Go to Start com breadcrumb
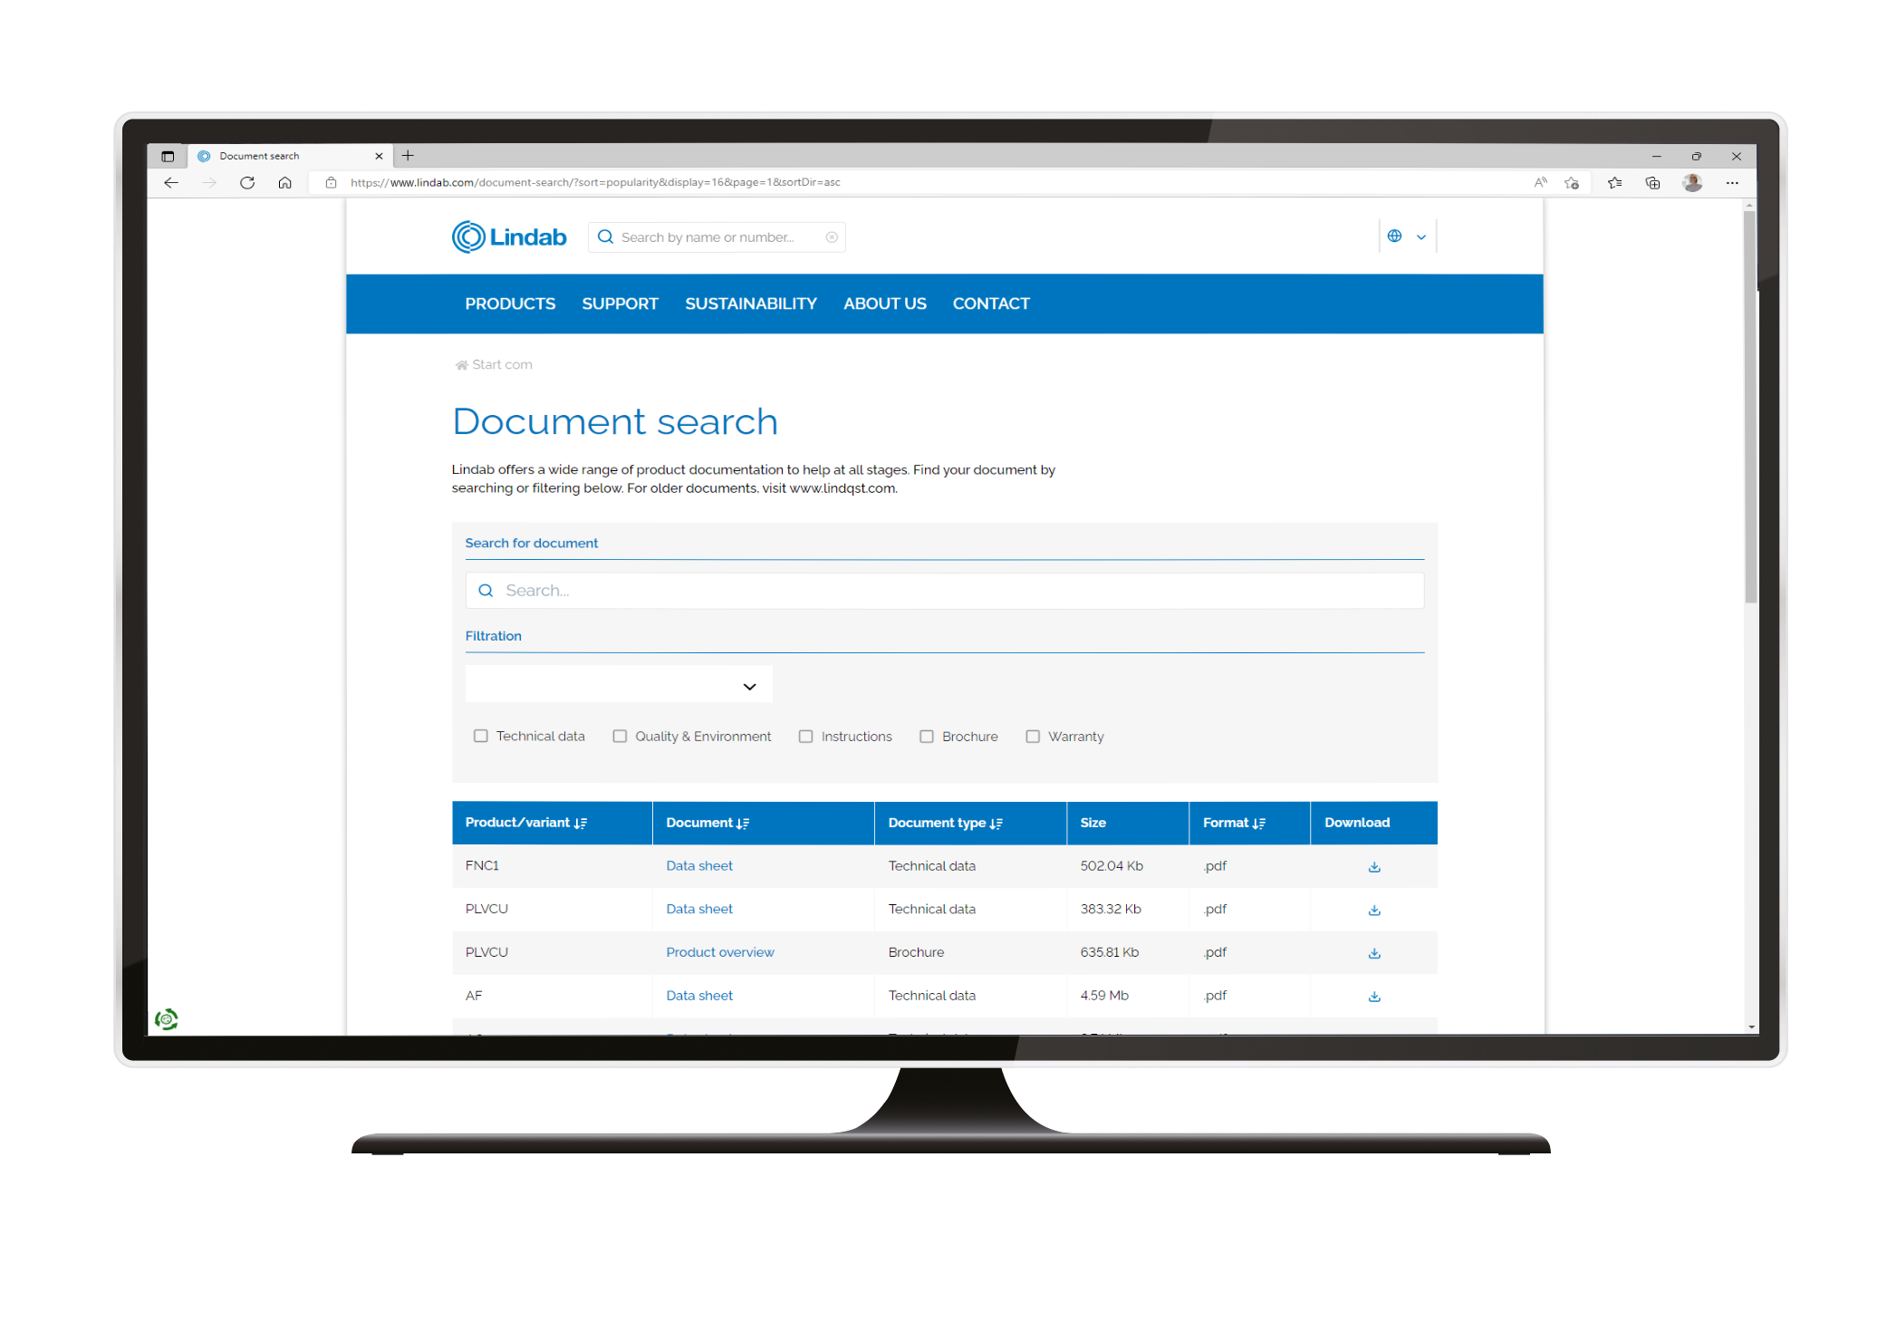 (501, 365)
